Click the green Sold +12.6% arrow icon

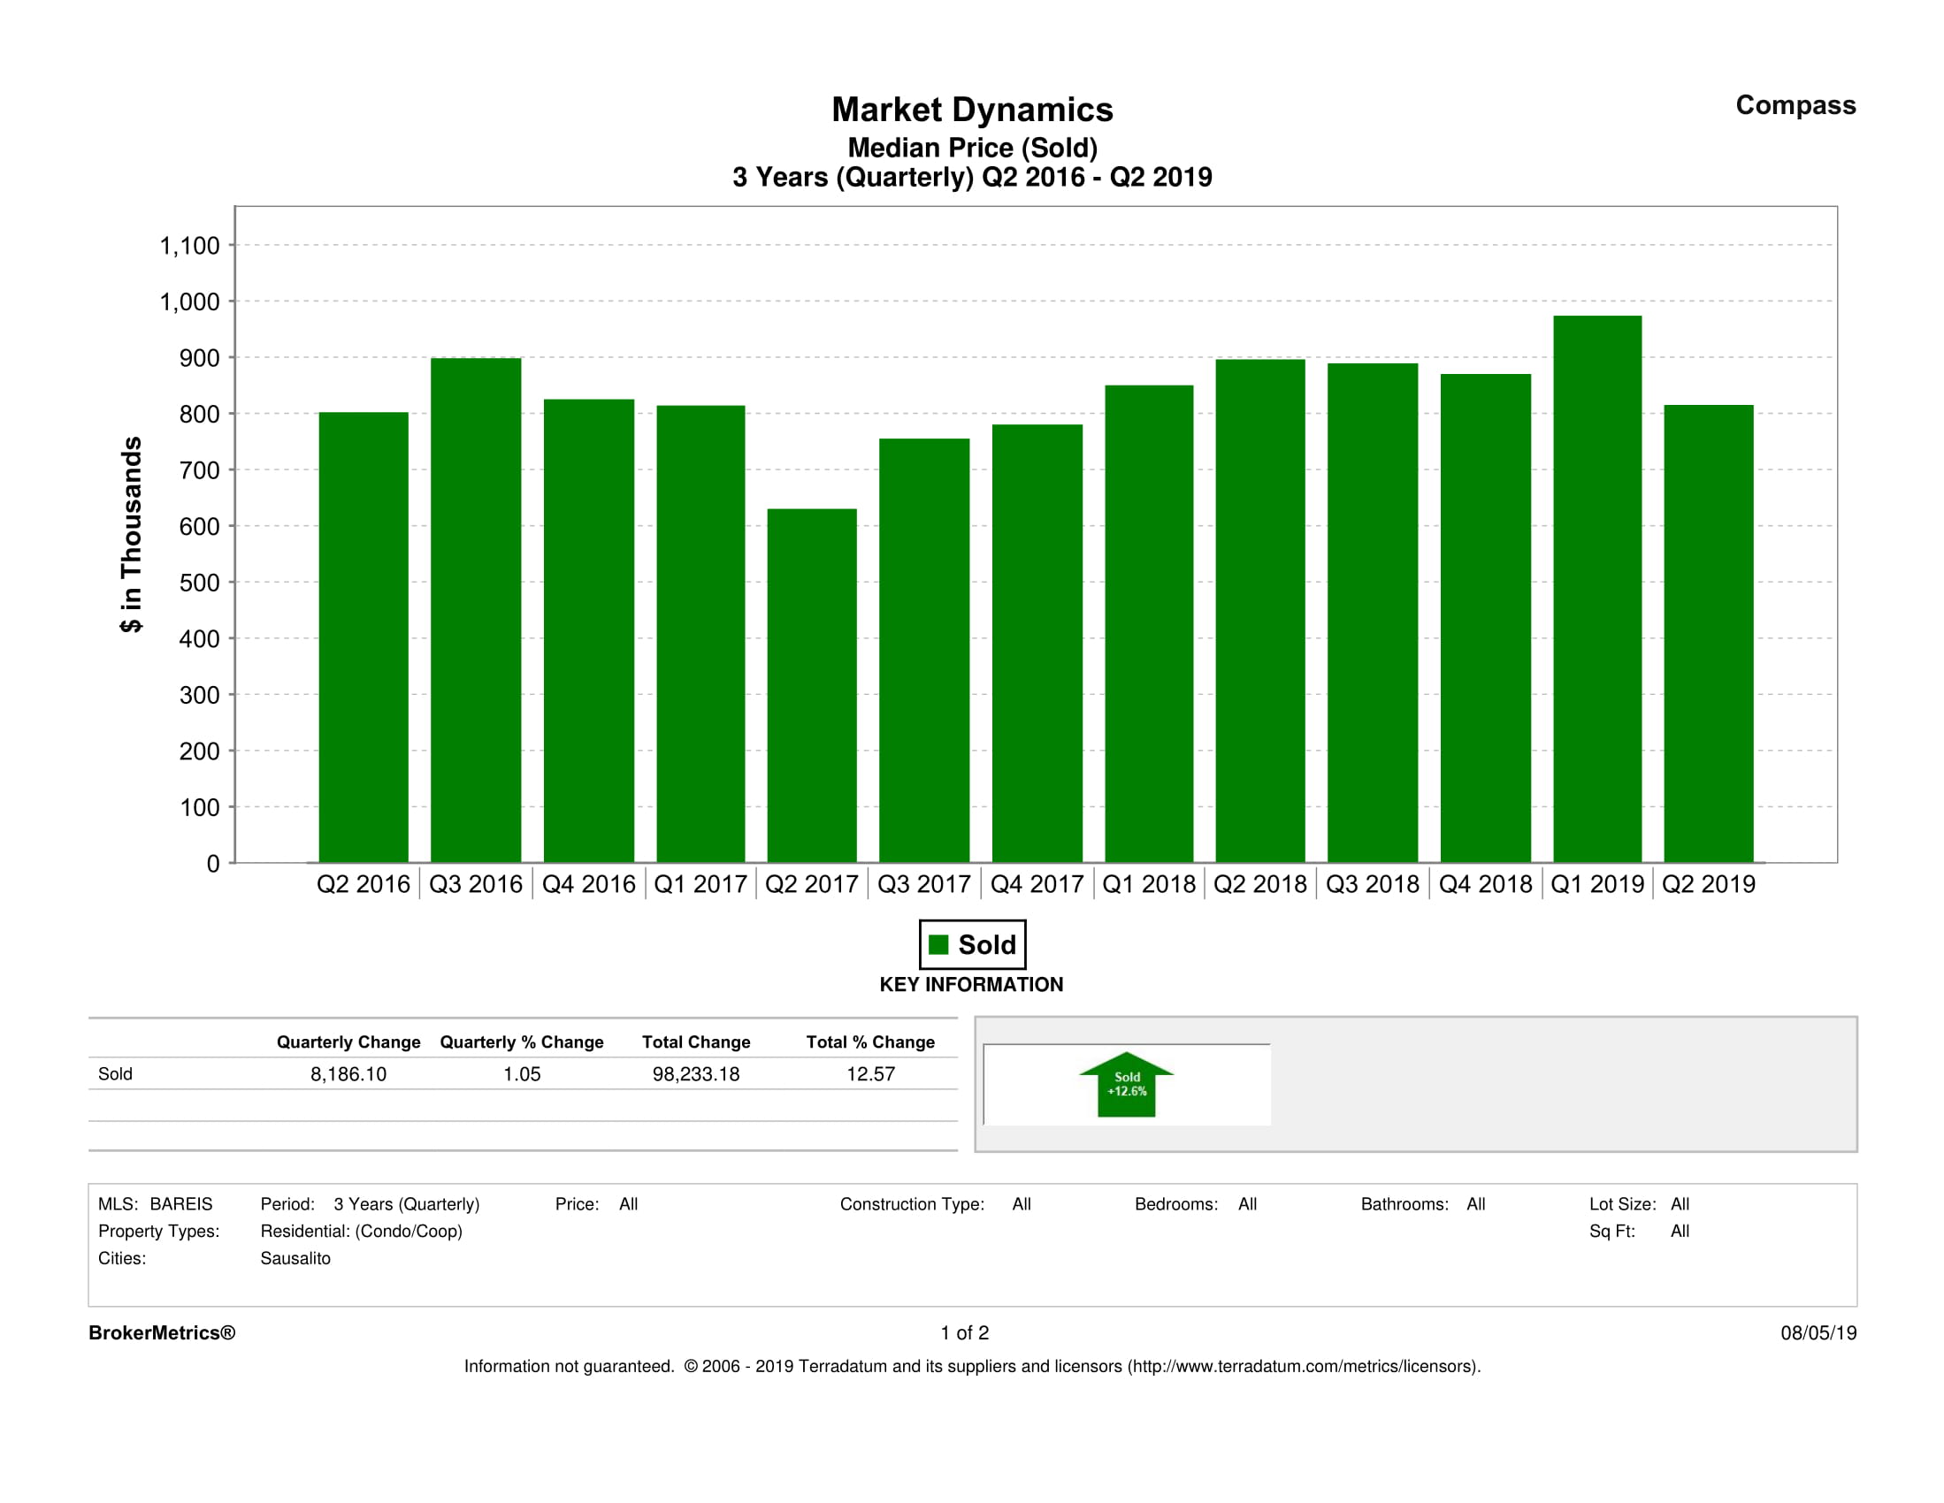[1126, 1084]
